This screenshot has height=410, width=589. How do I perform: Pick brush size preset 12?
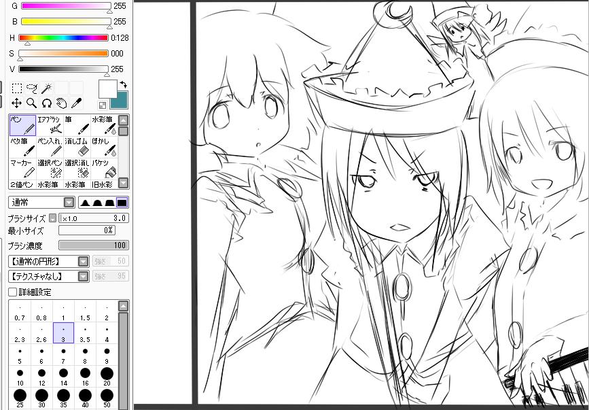pos(41,377)
